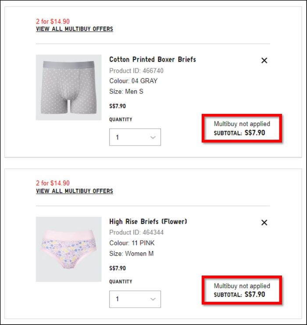
Task: Remove Cotton Printed Boxer Briefs from cart
Action: click(264, 60)
